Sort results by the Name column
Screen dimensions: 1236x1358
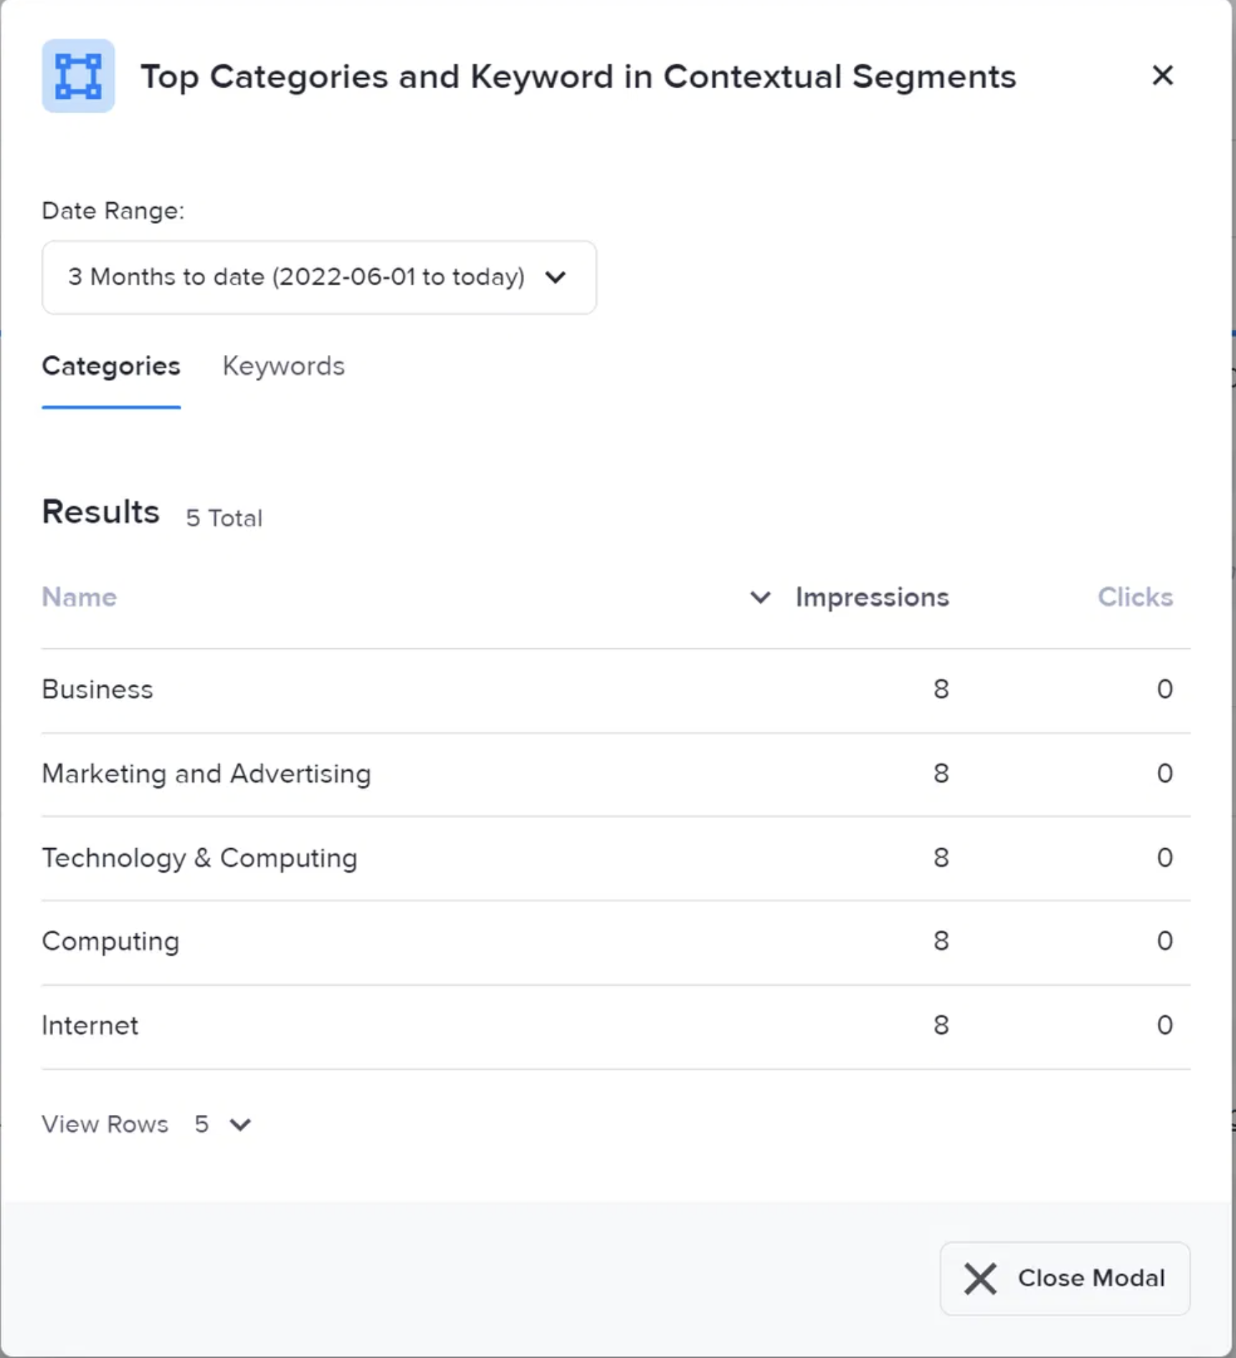tap(79, 597)
